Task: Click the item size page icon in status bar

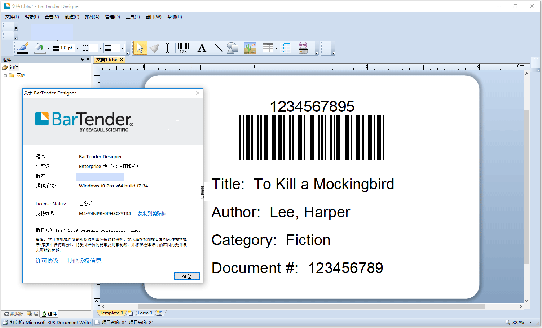Action: point(97,323)
